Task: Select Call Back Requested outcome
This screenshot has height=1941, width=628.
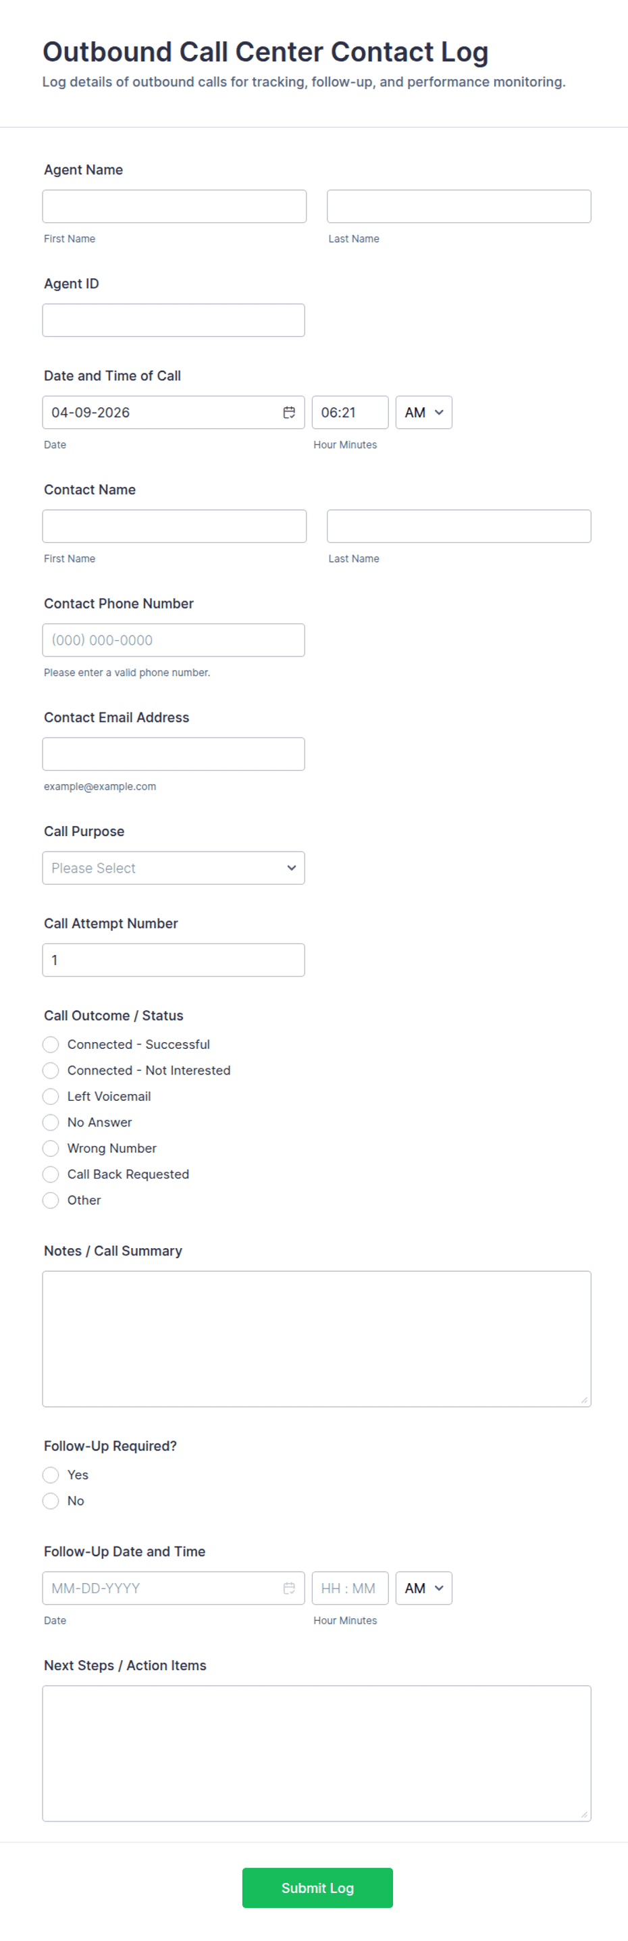Action: 51,1174
